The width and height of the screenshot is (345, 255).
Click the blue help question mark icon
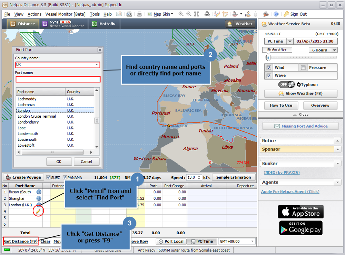[x=276, y=14]
